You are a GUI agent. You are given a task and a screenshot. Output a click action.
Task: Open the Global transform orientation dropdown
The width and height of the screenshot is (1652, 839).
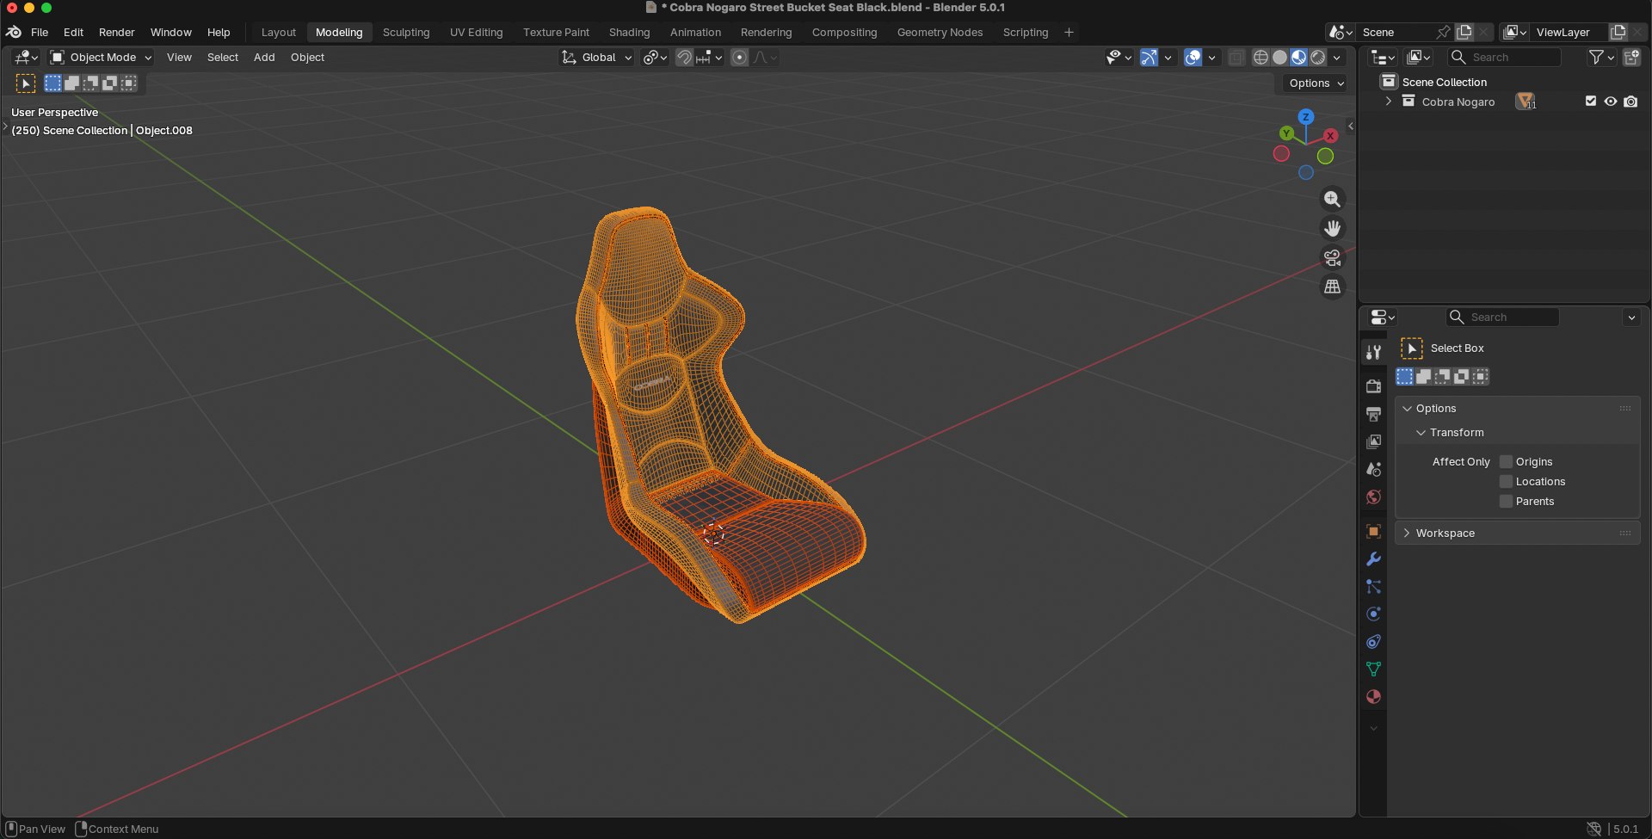coord(597,58)
